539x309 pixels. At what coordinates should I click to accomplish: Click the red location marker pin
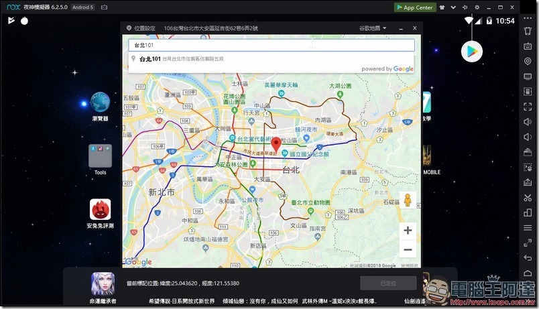tap(276, 145)
